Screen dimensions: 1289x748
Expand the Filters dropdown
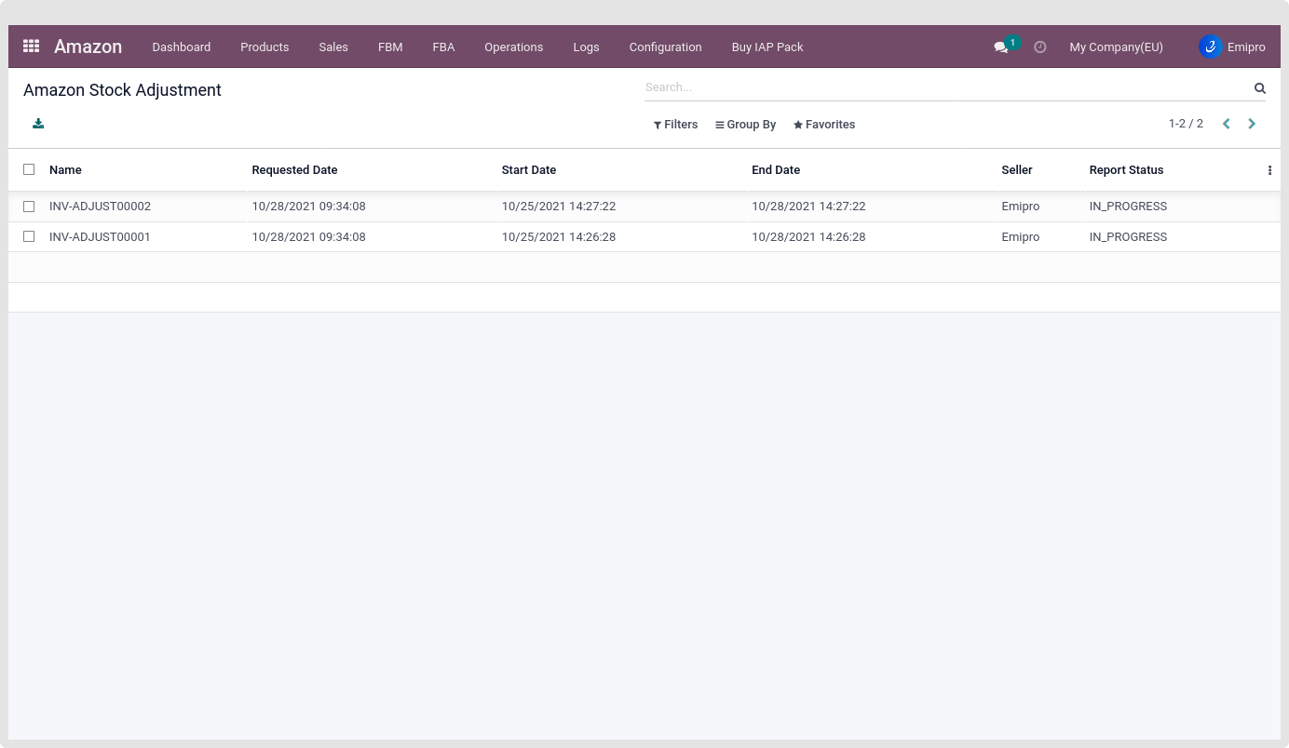tap(675, 125)
